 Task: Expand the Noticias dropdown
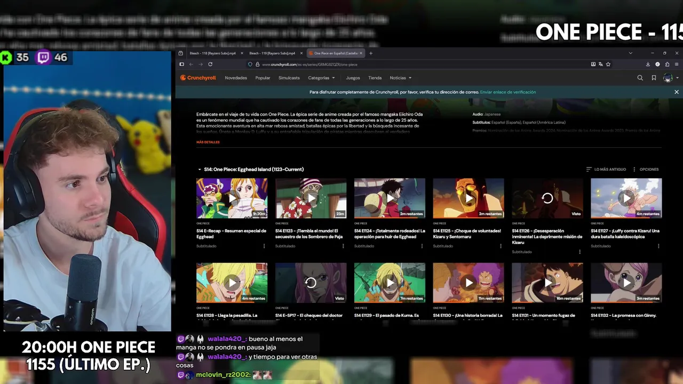coord(400,78)
